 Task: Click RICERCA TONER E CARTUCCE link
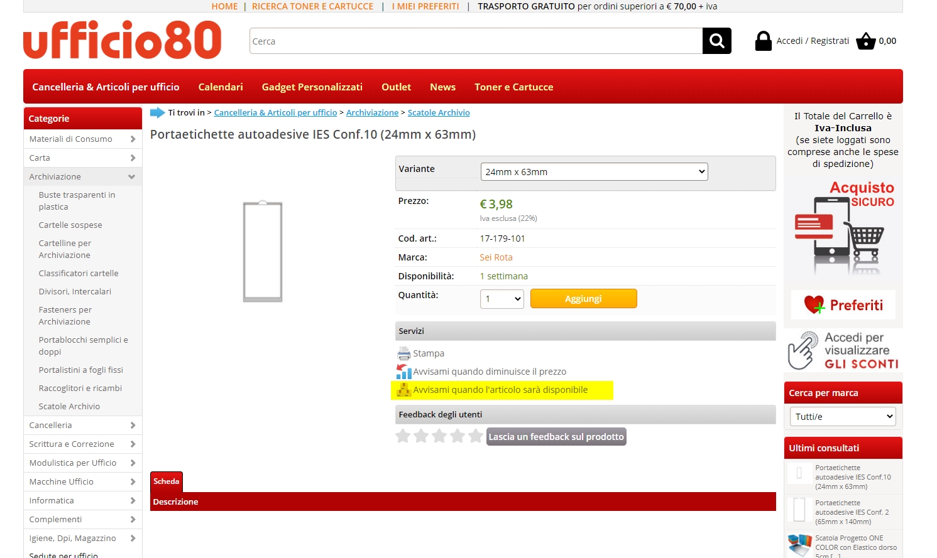pos(312,6)
